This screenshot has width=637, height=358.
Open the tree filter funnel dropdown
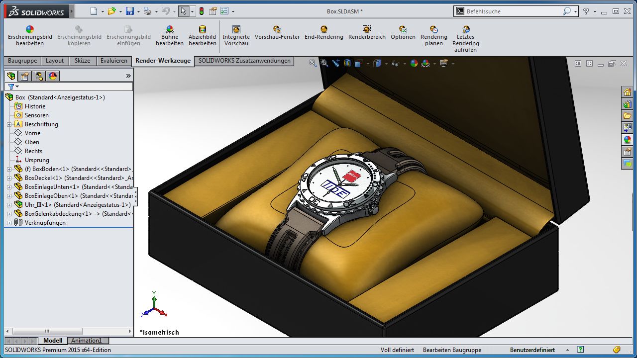[13, 87]
